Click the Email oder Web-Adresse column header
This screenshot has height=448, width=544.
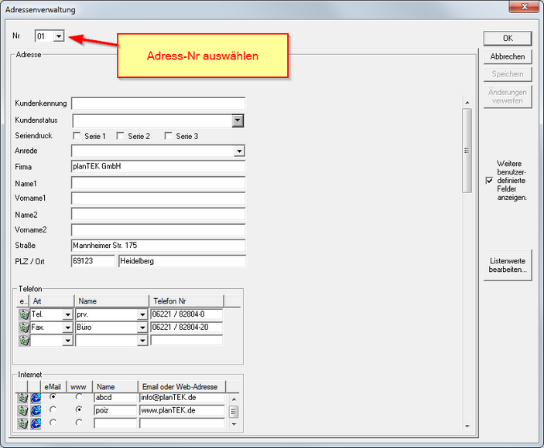(183, 386)
